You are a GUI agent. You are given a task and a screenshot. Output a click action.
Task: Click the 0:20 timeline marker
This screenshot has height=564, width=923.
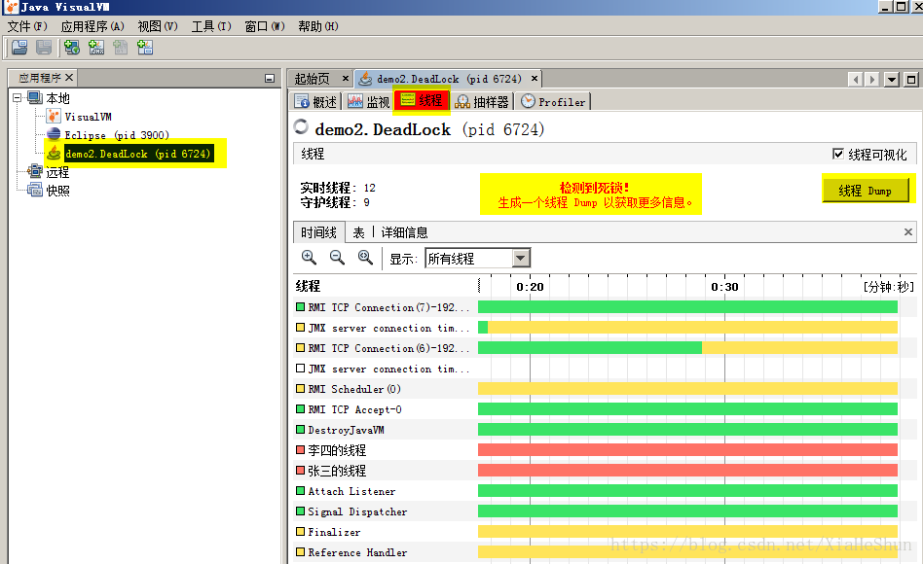click(530, 287)
